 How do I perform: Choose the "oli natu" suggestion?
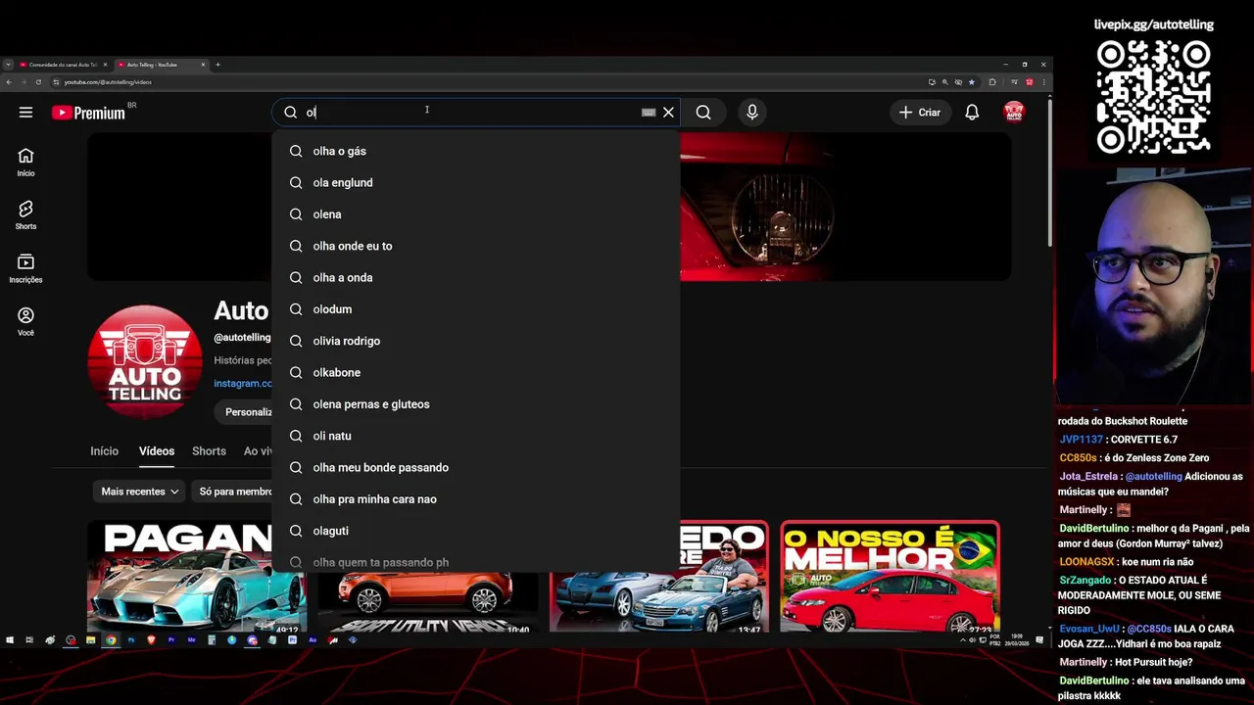475,436
